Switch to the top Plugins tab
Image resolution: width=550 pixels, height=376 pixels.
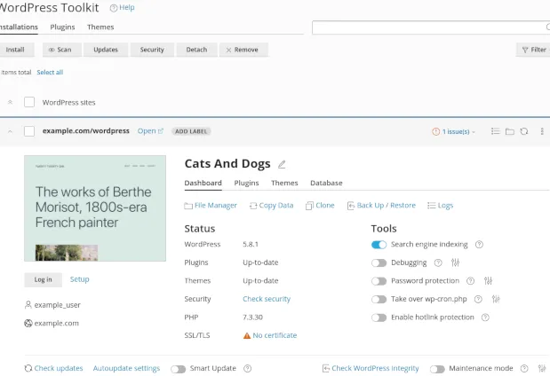pyautogui.click(x=62, y=27)
